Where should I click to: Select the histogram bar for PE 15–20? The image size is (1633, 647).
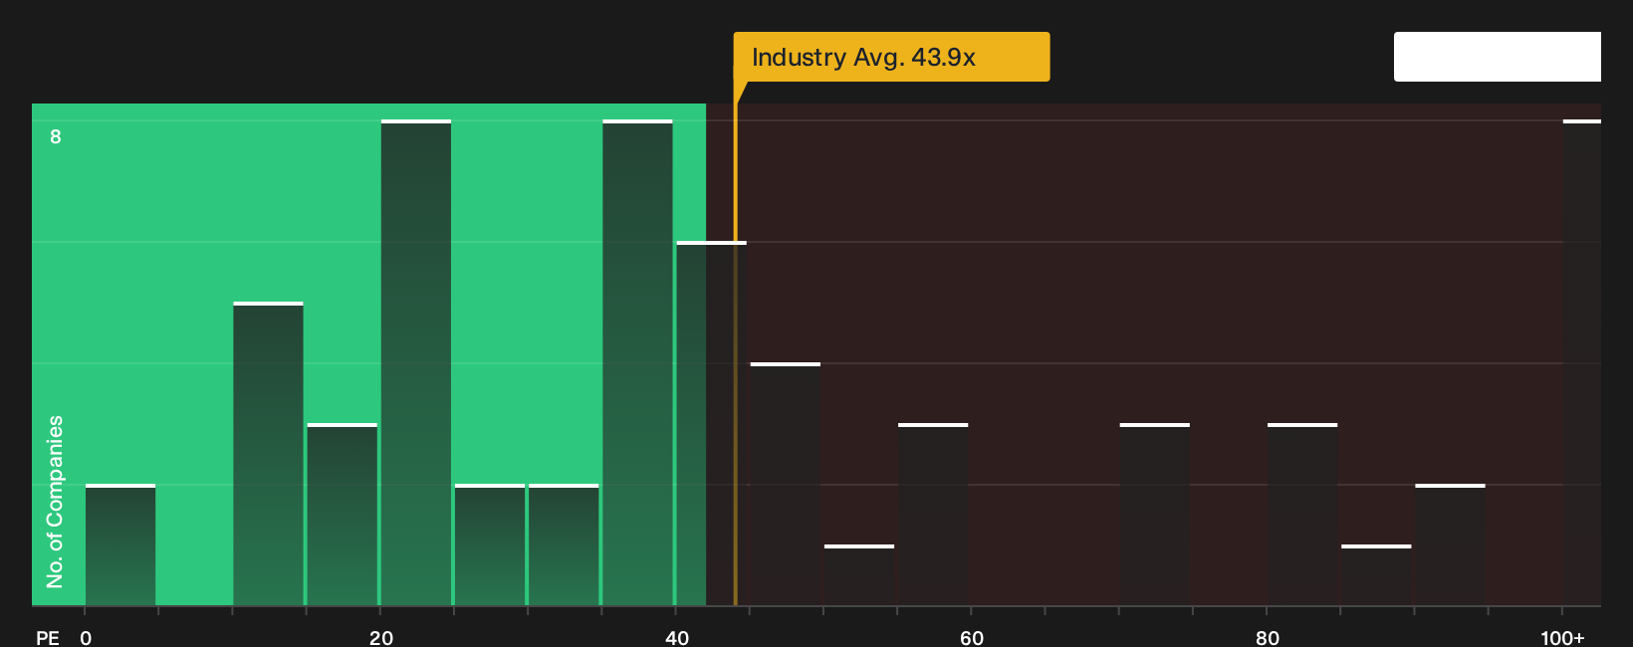(343, 515)
